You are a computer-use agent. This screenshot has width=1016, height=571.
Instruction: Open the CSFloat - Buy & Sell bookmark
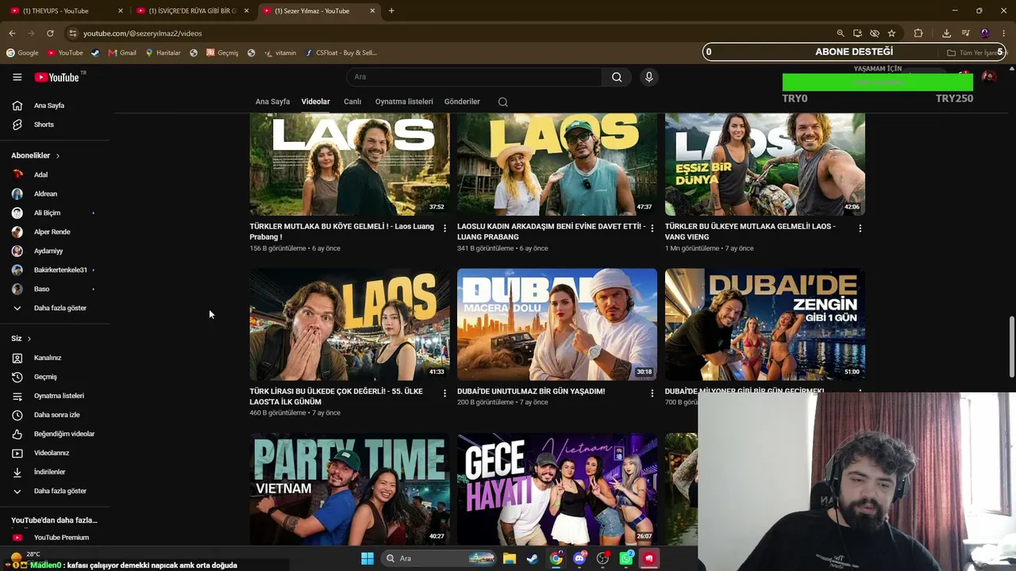pyautogui.click(x=340, y=53)
